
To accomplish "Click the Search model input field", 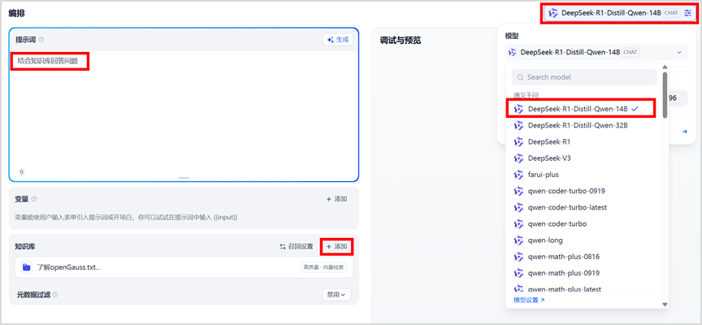I will 584,77.
